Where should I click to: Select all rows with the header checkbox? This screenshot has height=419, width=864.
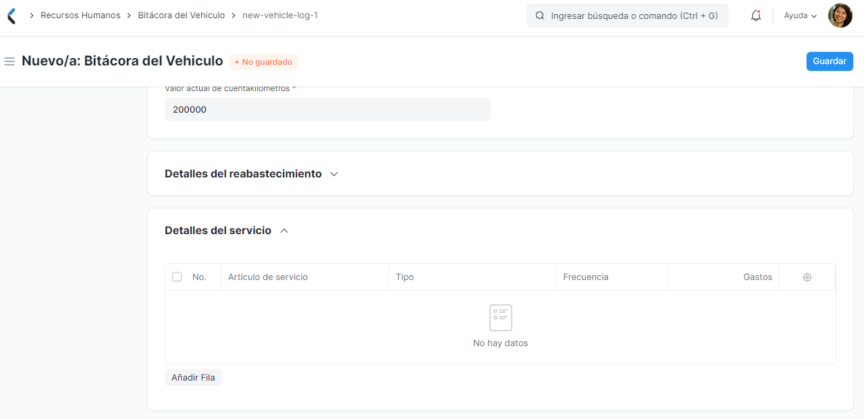[177, 277]
